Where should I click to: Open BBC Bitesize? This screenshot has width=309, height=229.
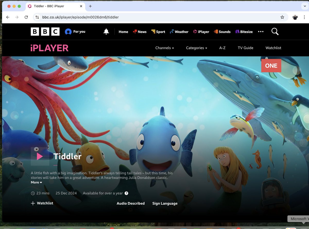244,32
